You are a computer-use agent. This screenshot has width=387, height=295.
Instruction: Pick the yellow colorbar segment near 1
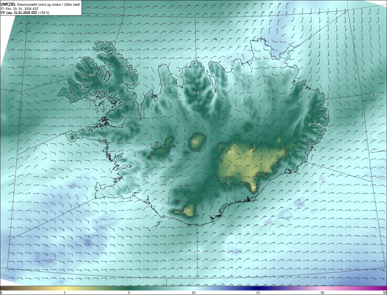click(x=65, y=288)
